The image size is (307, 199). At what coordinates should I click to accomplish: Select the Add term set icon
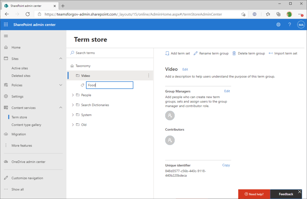pos(167,53)
